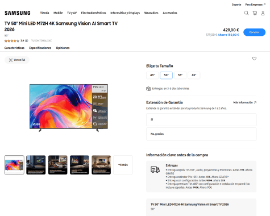
Task: Choose Sí for warranty extension
Action: pos(201,119)
